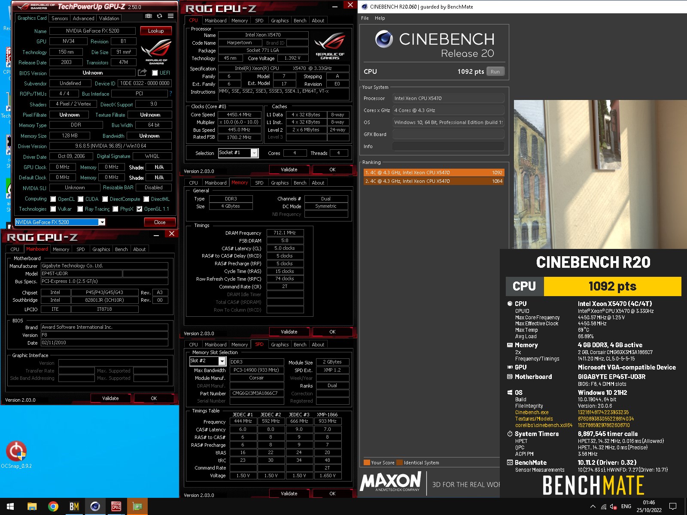
Task: Click the yellow 1092 pts score banner
Action: tap(612, 286)
